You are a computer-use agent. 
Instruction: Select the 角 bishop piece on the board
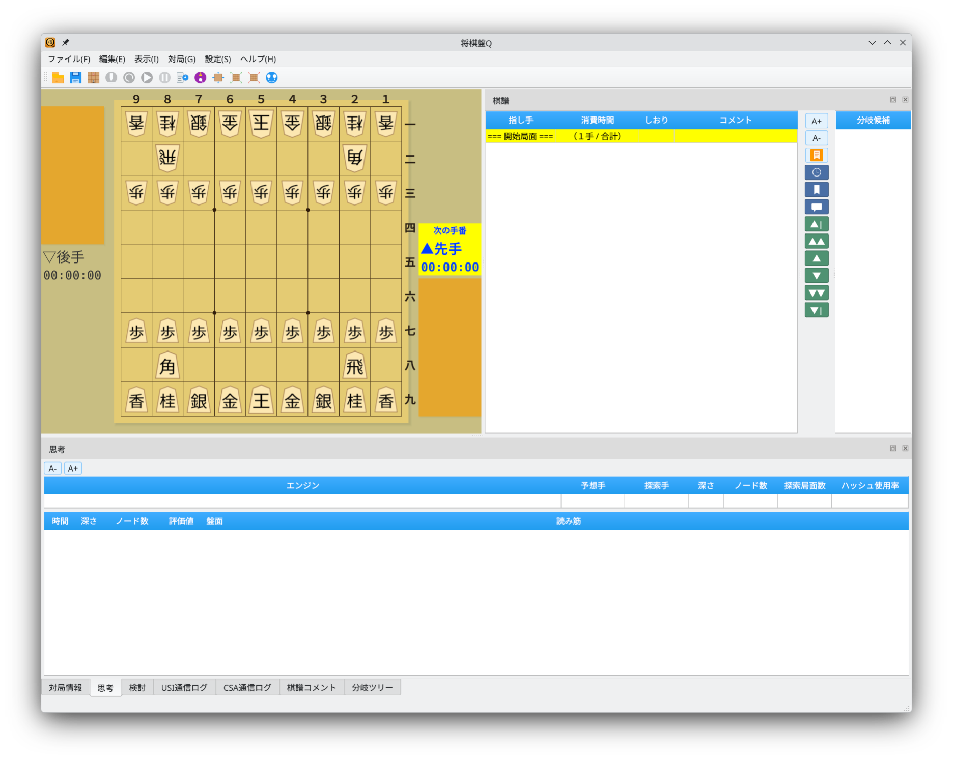167,366
